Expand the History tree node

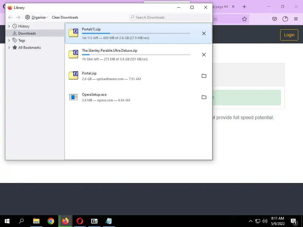click(9, 26)
